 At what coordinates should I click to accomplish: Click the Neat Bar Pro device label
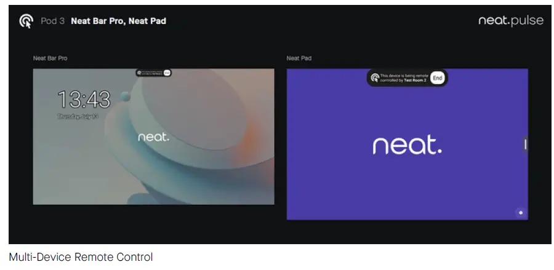50,58
